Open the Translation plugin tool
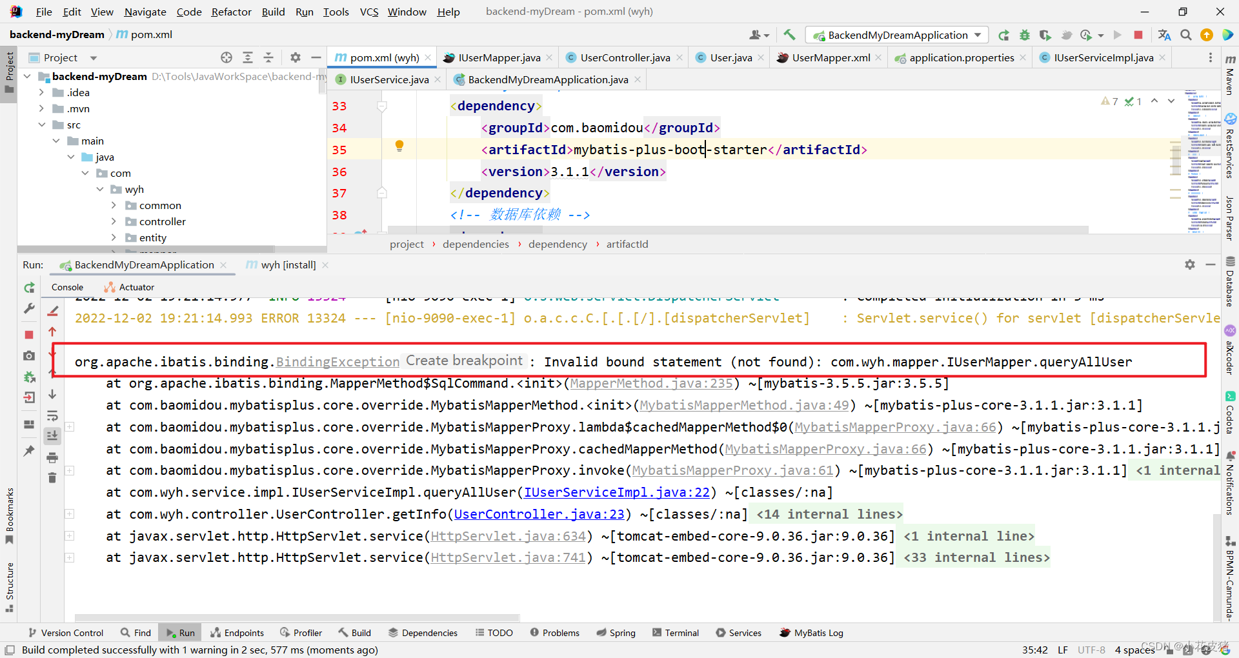The image size is (1239, 658). (x=1163, y=35)
